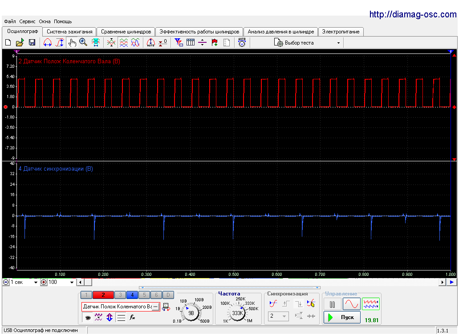
Task: Toggle channel visibility eye icon
Action: pos(88,318)
